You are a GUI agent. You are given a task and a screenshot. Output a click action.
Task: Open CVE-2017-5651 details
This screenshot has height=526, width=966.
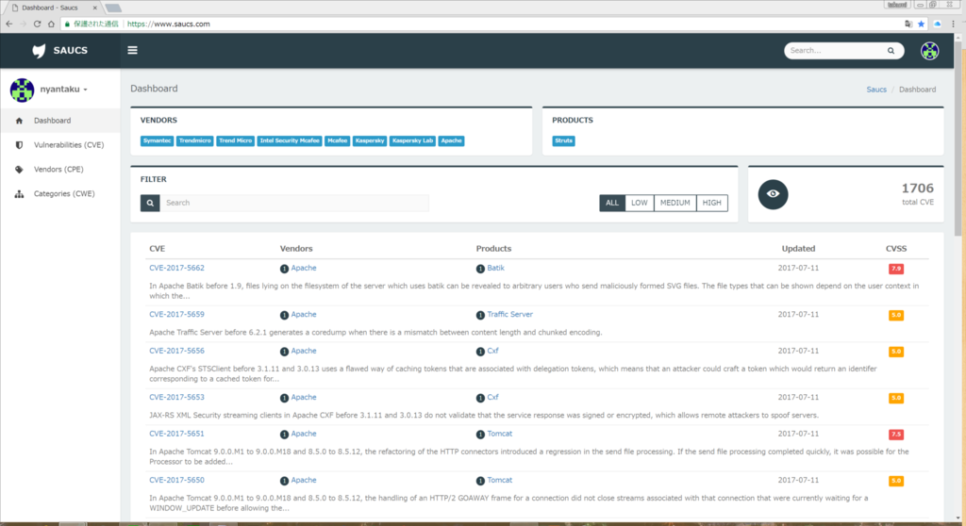click(176, 434)
